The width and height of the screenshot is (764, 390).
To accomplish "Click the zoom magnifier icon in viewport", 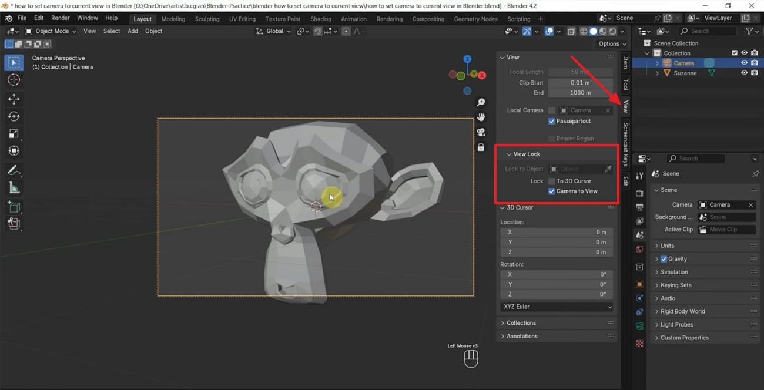I will pyautogui.click(x=481, y=103).
